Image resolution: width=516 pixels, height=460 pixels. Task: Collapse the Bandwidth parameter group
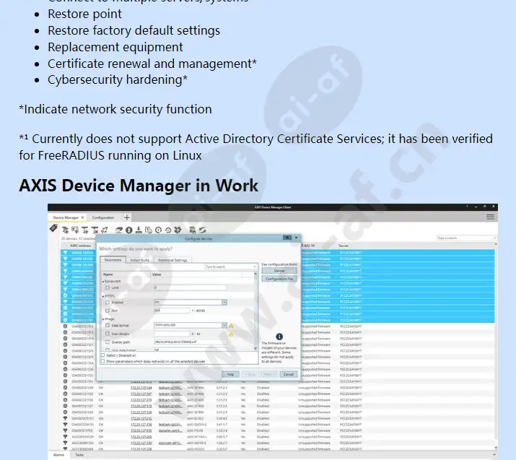pos(103,282)
